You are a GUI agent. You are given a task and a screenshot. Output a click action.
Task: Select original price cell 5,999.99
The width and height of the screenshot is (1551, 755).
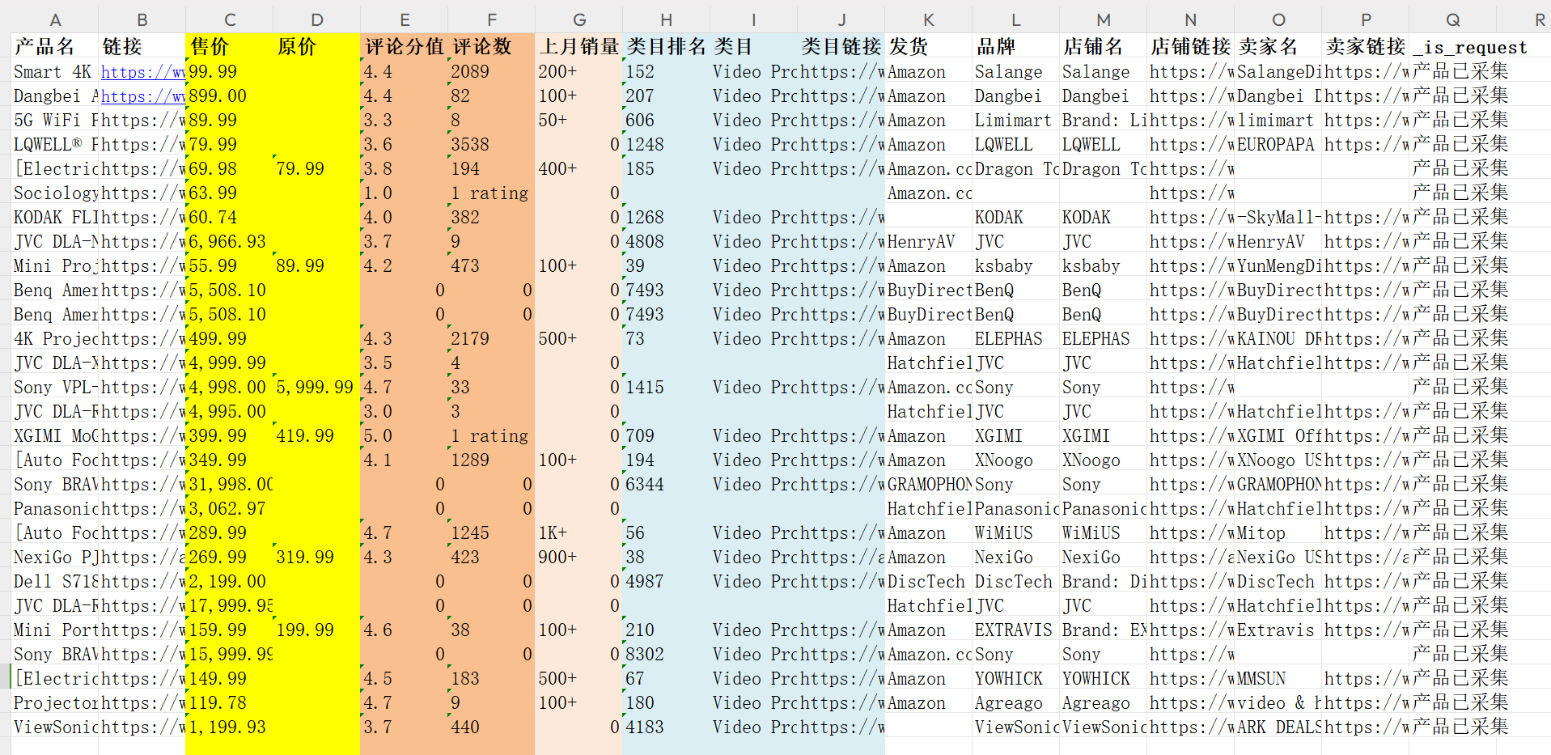tap(317, 387)
